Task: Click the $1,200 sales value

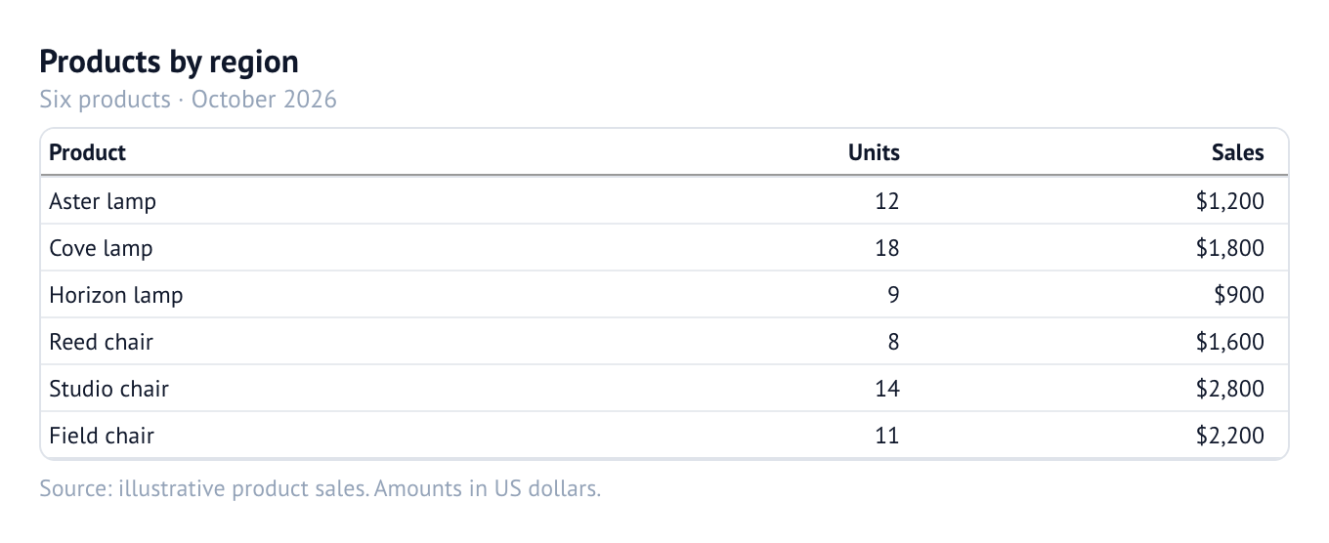Action: coord(1229,201)
